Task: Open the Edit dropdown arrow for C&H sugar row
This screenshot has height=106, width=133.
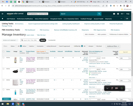Action: click(x=130, y=58)
